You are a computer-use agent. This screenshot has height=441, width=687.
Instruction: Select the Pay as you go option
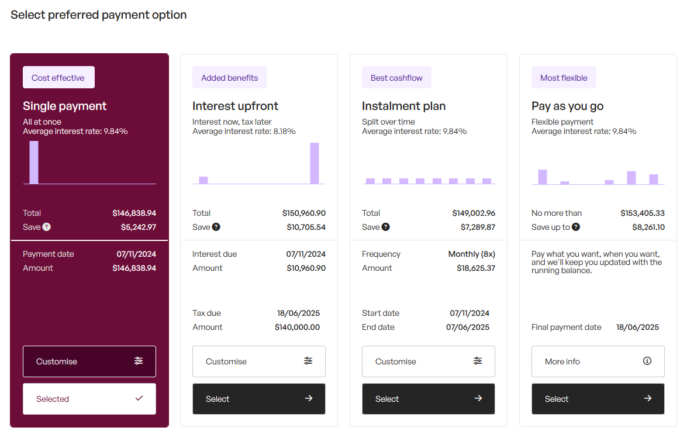pyautogui.click(x=598, y=399)
